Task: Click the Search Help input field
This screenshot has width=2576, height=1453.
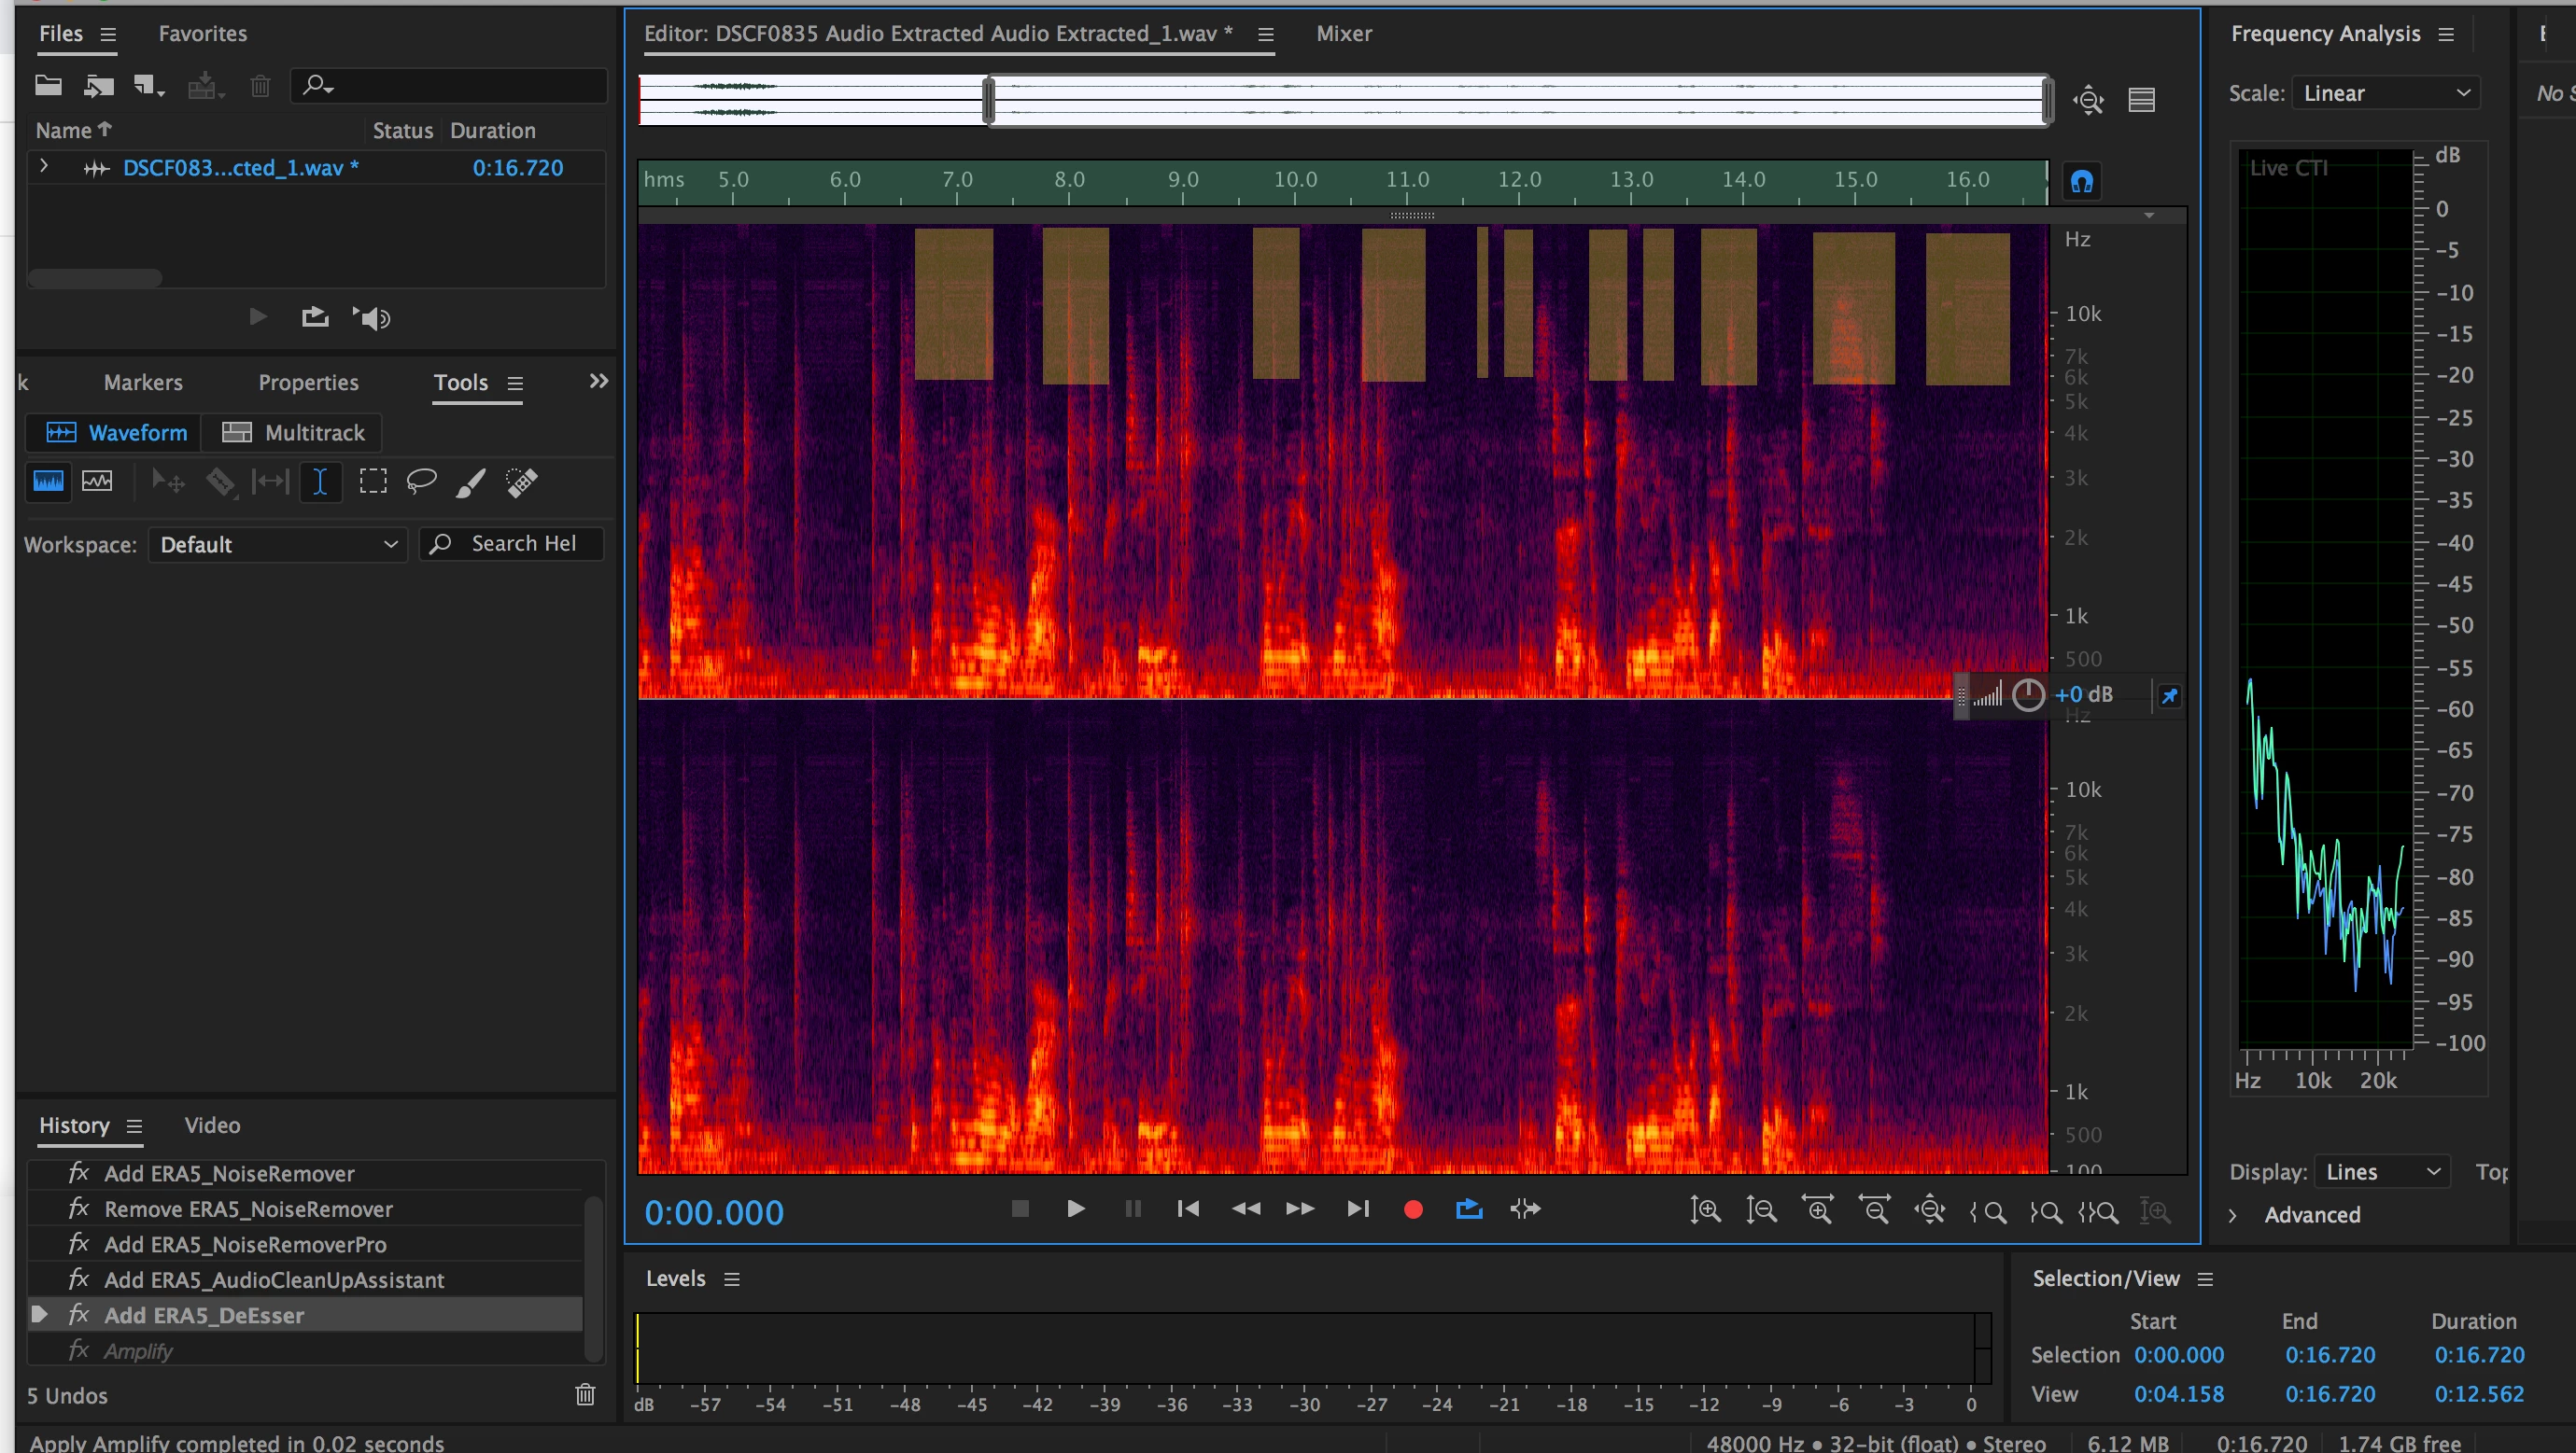Action: click(522, 544)
